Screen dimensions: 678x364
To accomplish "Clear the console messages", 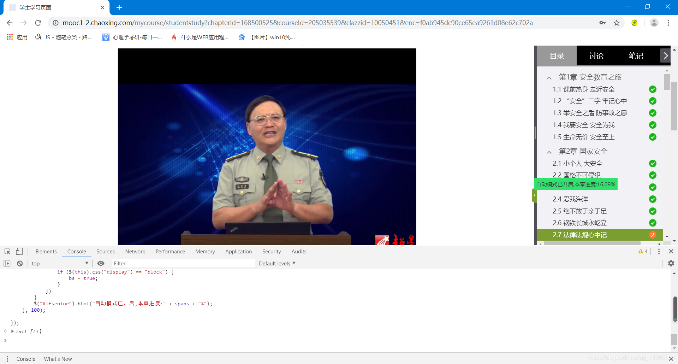I will 19,263.
